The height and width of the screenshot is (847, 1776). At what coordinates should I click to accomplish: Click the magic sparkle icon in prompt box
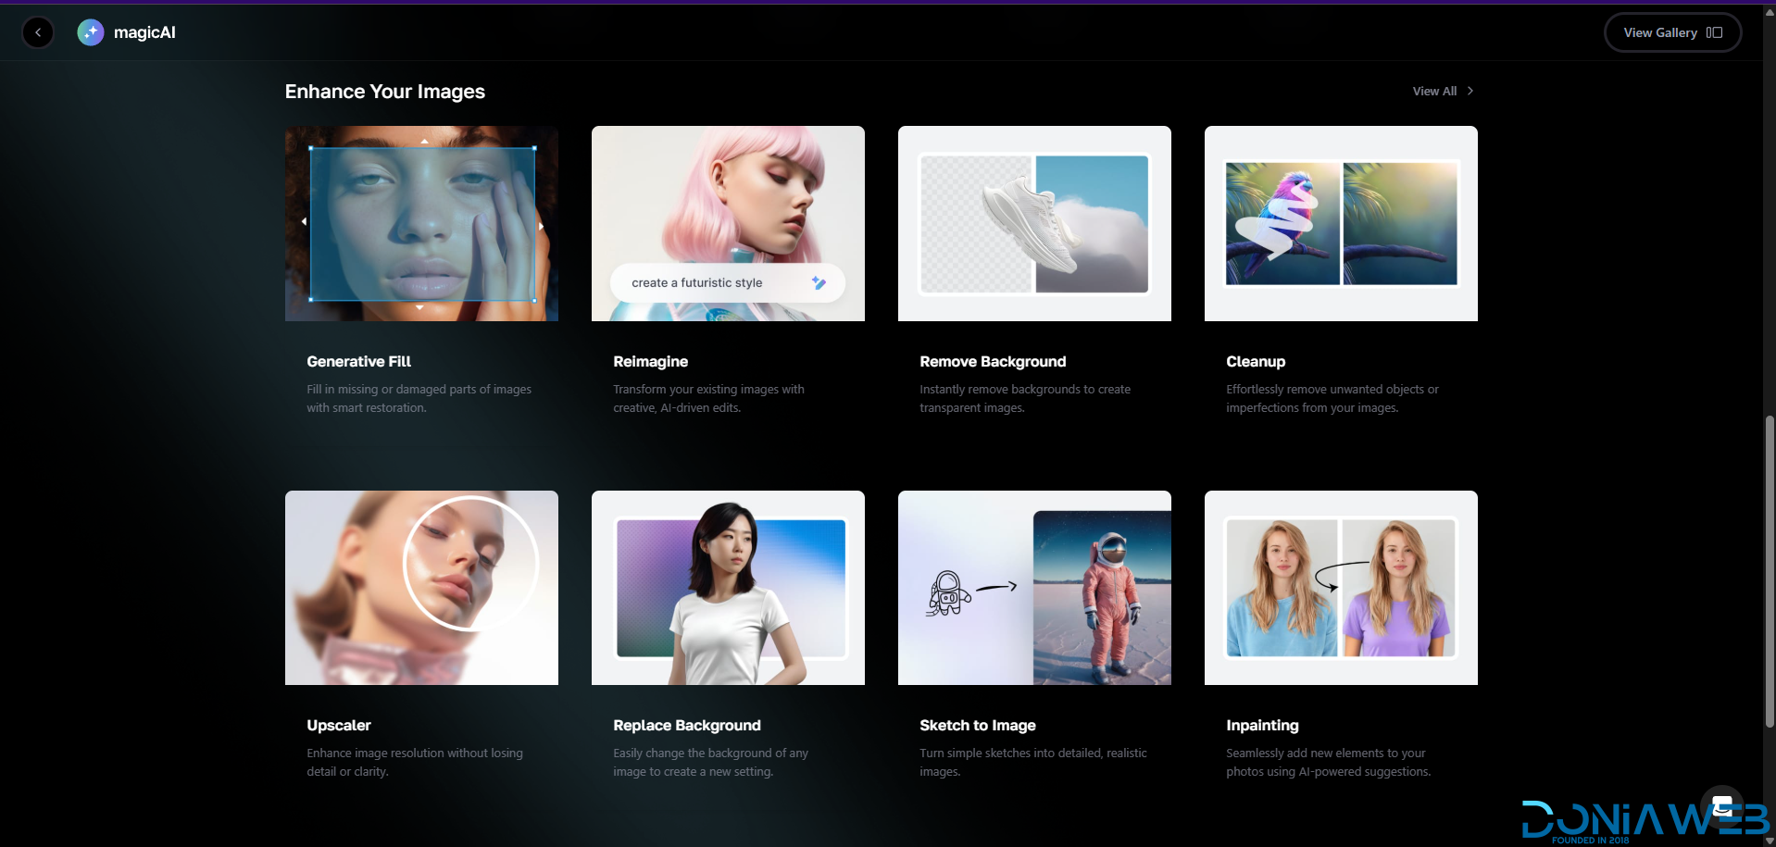click(x=819, y=283)
